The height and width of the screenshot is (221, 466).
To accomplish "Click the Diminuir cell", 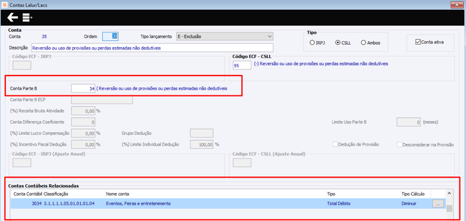I will (x=409, y=204).
